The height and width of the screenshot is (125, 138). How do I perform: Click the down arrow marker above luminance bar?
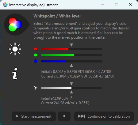point(71,84)
